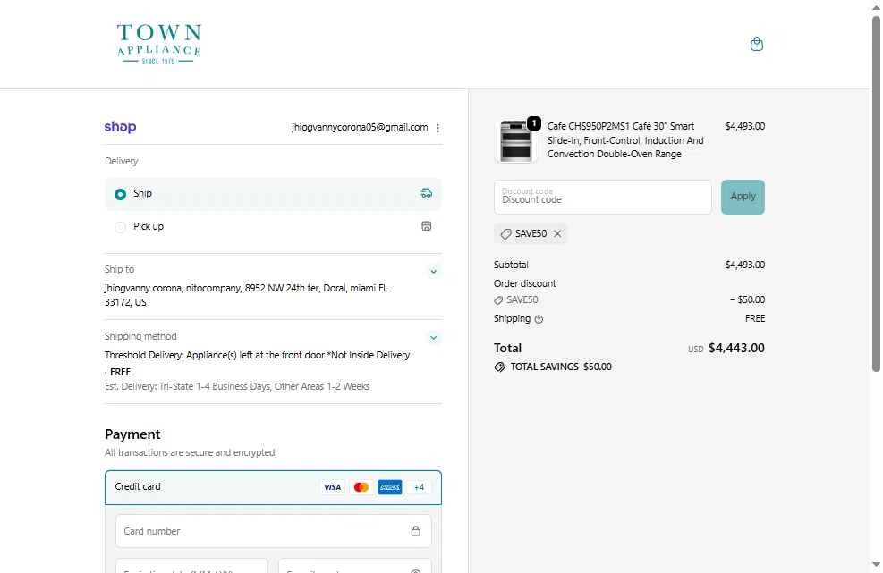883x573 pixels.
Task: Select the Credit card payment method
Action: [273, 487]
